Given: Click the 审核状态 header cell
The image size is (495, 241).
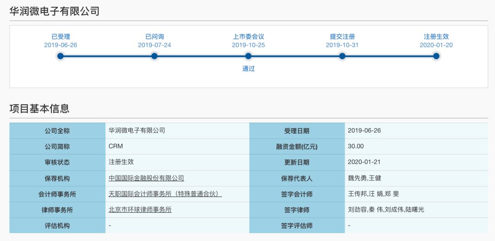Looking at the screenshot, I should (x=57, y=162).
